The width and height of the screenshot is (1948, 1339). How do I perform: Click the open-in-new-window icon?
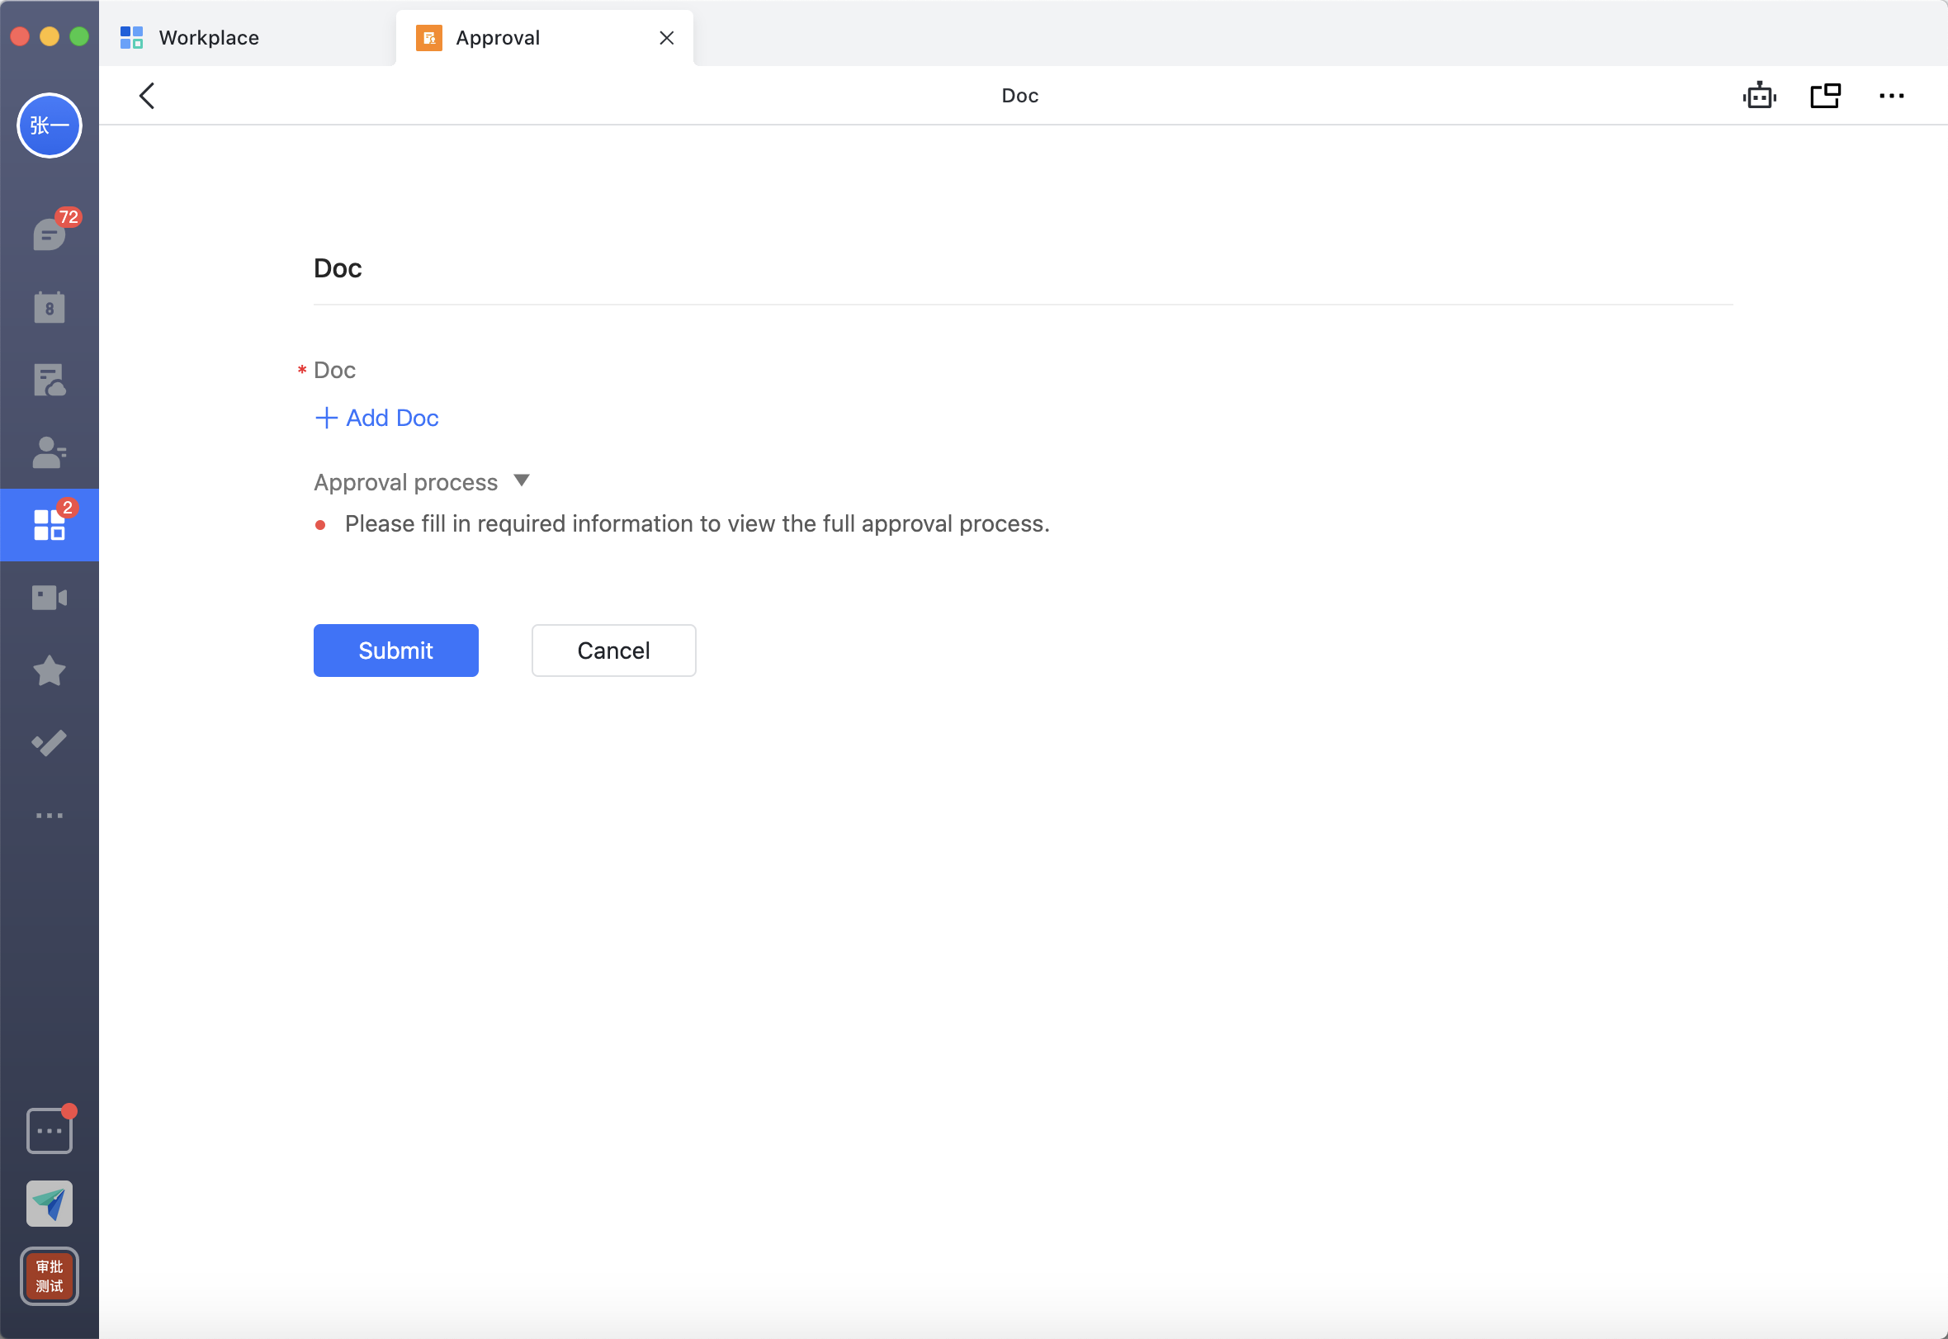[x=1826, y=96]
